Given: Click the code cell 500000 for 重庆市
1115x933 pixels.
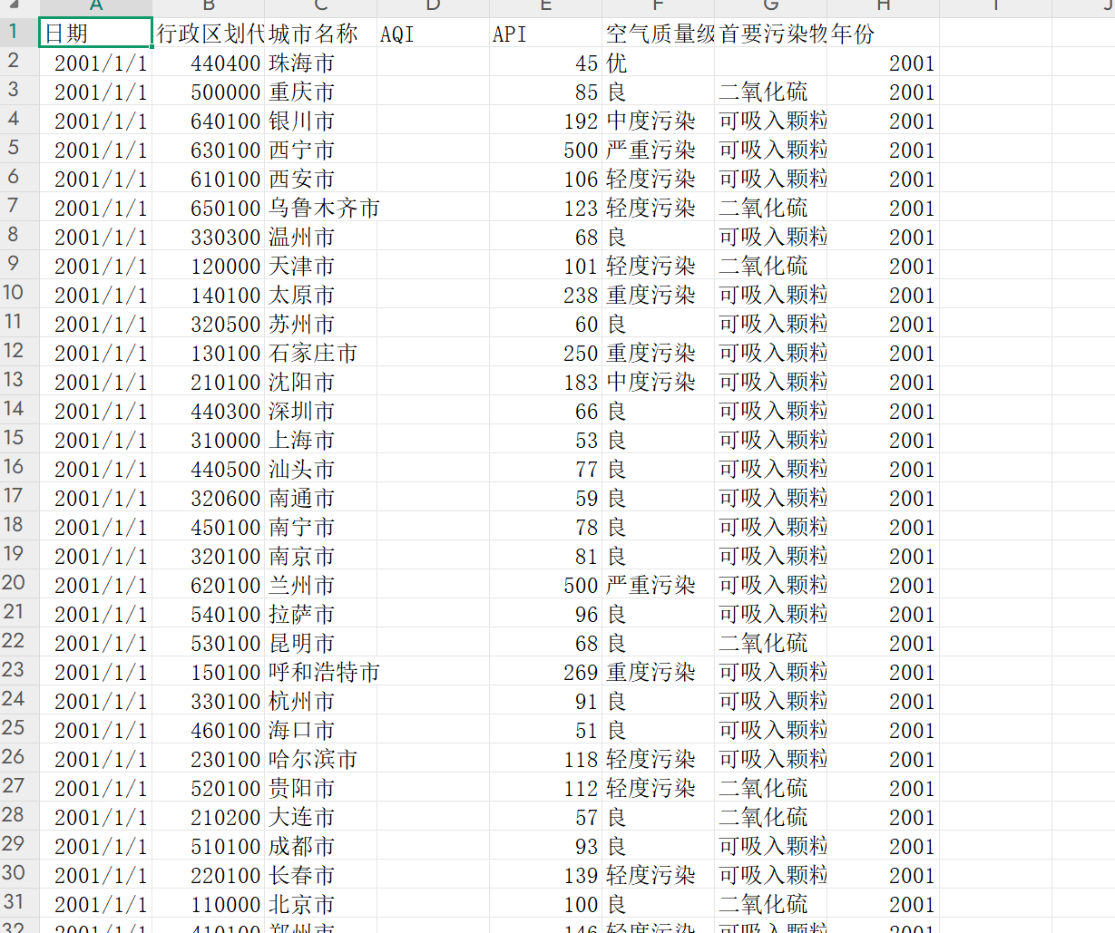Looking at the screenshot, I should (x=208, y=92).
